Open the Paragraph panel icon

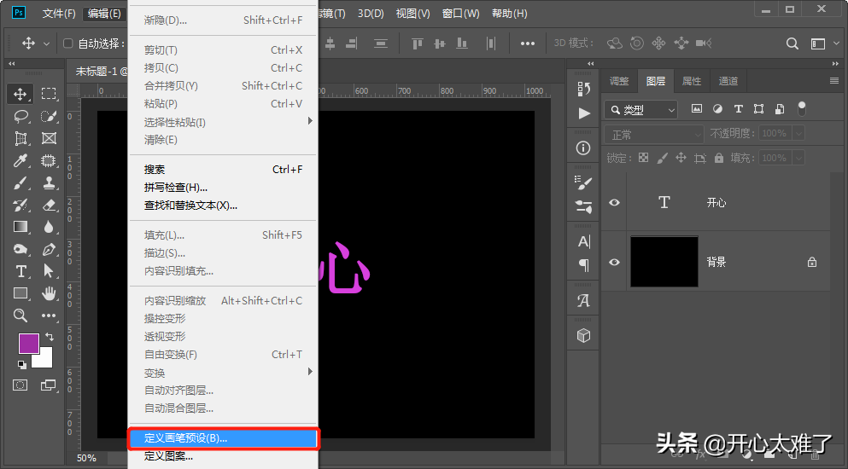(x=583, y=264)
